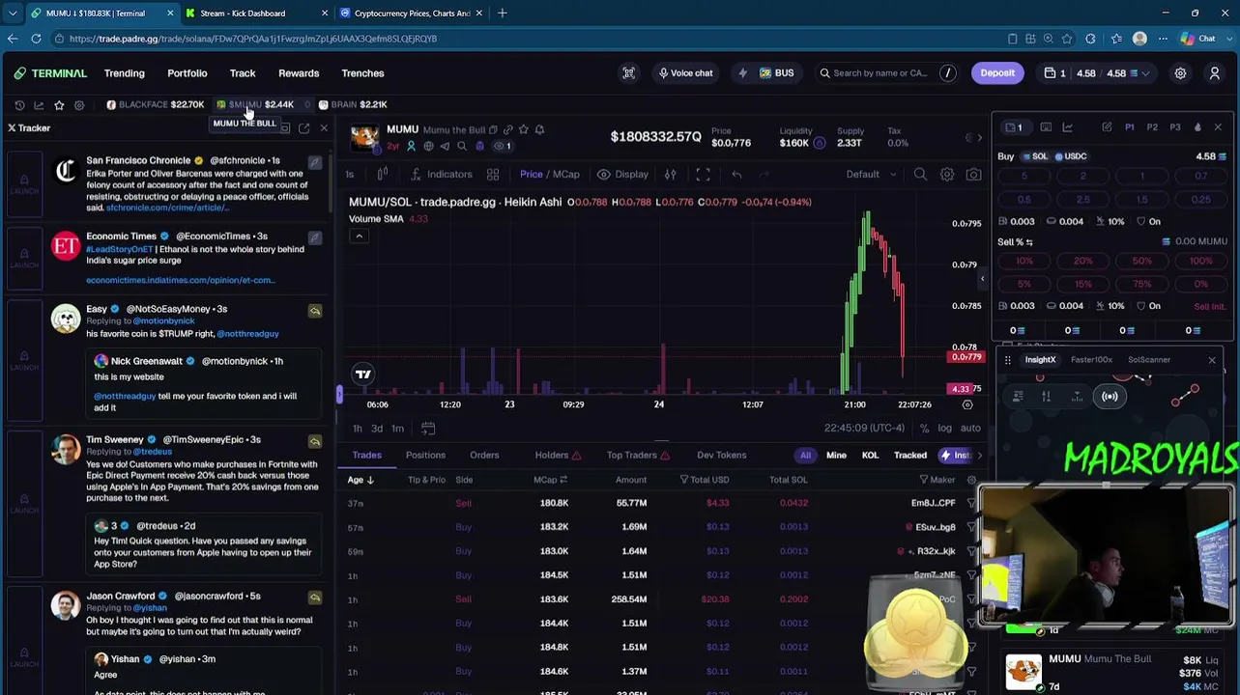Sort trades by Age column
The height and width of the screenshot is (695, 1240).
tap(360, 480)
